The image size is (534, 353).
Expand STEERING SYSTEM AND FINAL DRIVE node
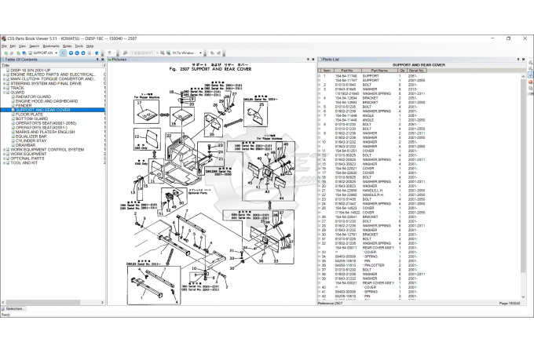coord(4,83)
